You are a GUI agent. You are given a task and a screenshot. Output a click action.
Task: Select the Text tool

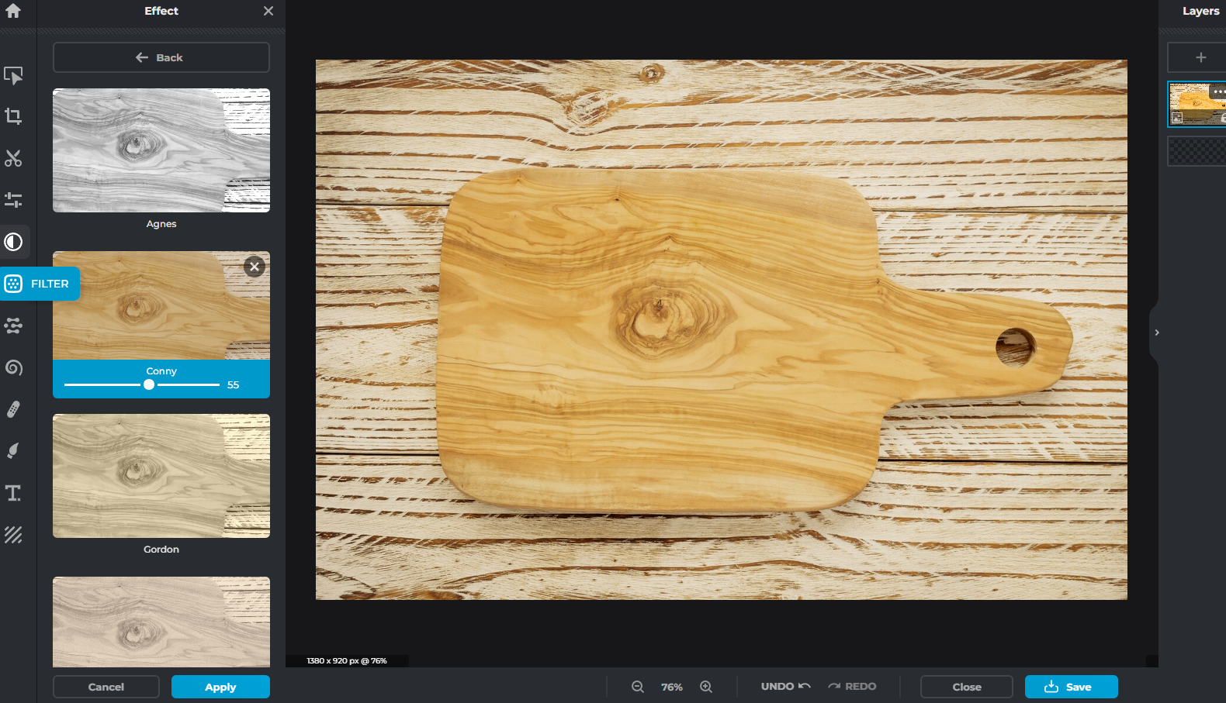coord(13,493)
